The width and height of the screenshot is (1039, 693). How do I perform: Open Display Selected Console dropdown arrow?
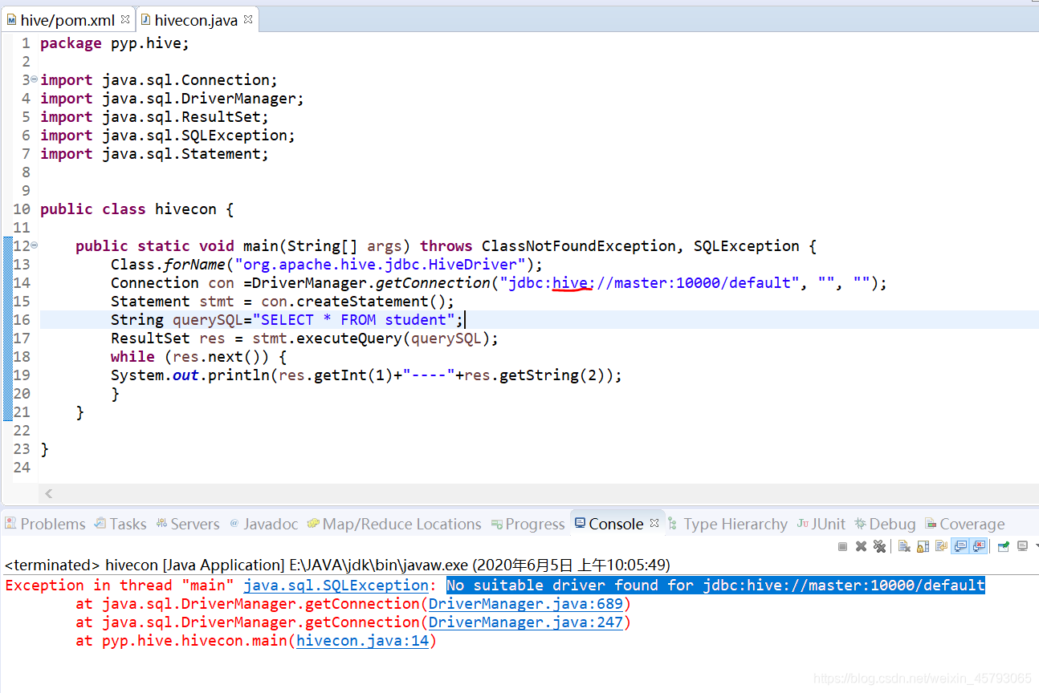click(1036, 546)
